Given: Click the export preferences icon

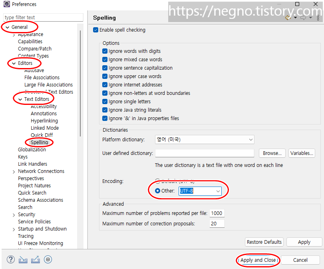Looking at the screenshot, I should click(x=35, y=260).
